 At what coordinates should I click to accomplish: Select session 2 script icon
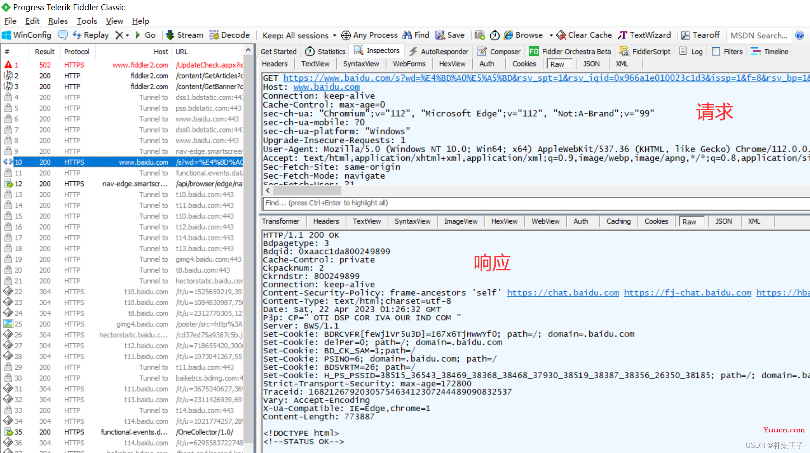coord(8,75)
